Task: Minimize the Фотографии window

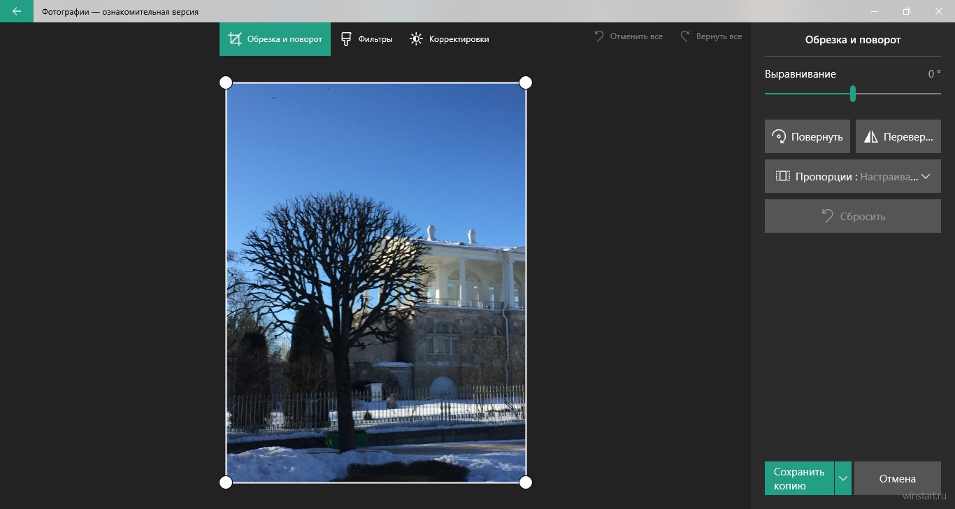Action: tap(874, 11)
